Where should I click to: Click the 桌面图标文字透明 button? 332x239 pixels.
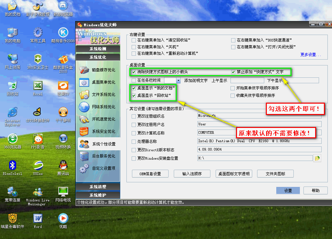[234, 174]
